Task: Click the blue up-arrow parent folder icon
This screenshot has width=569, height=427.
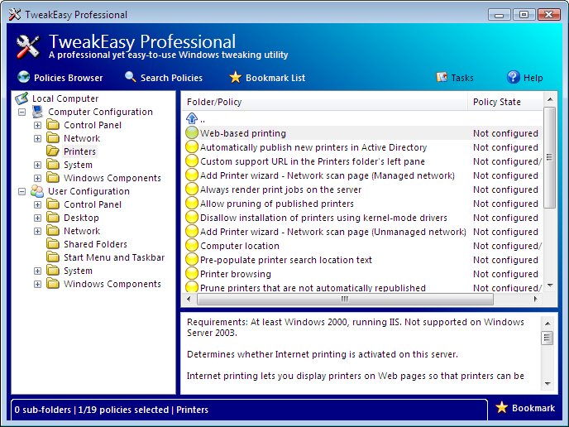Action: [192, 118]
